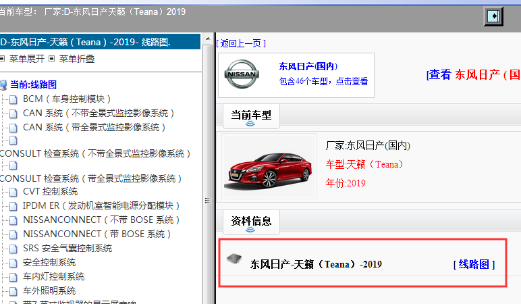
Task: Click 厂家:东风日产(国内) text
Action: [368, 145]
